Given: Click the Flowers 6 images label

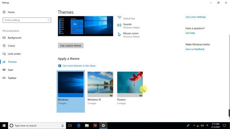Looking at the screenshot, I should point(121,104).
